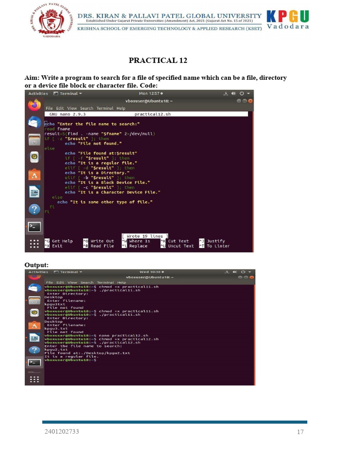
Task: Click the '[ Wrote 19 lines ]' status message
Action: (145, 236)
